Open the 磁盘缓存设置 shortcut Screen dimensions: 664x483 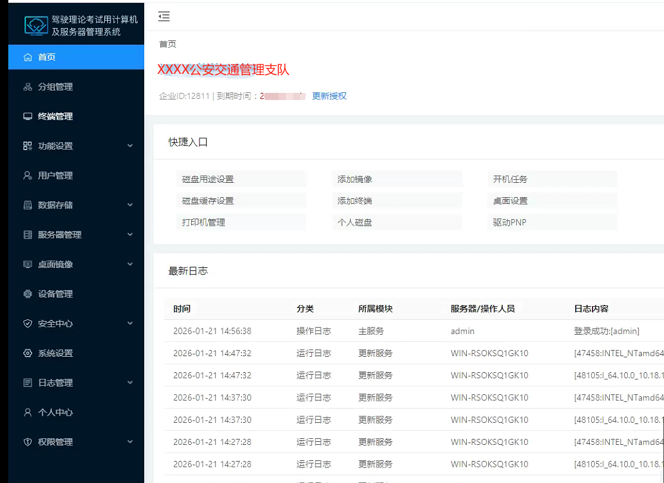click(x=241, y=201)
